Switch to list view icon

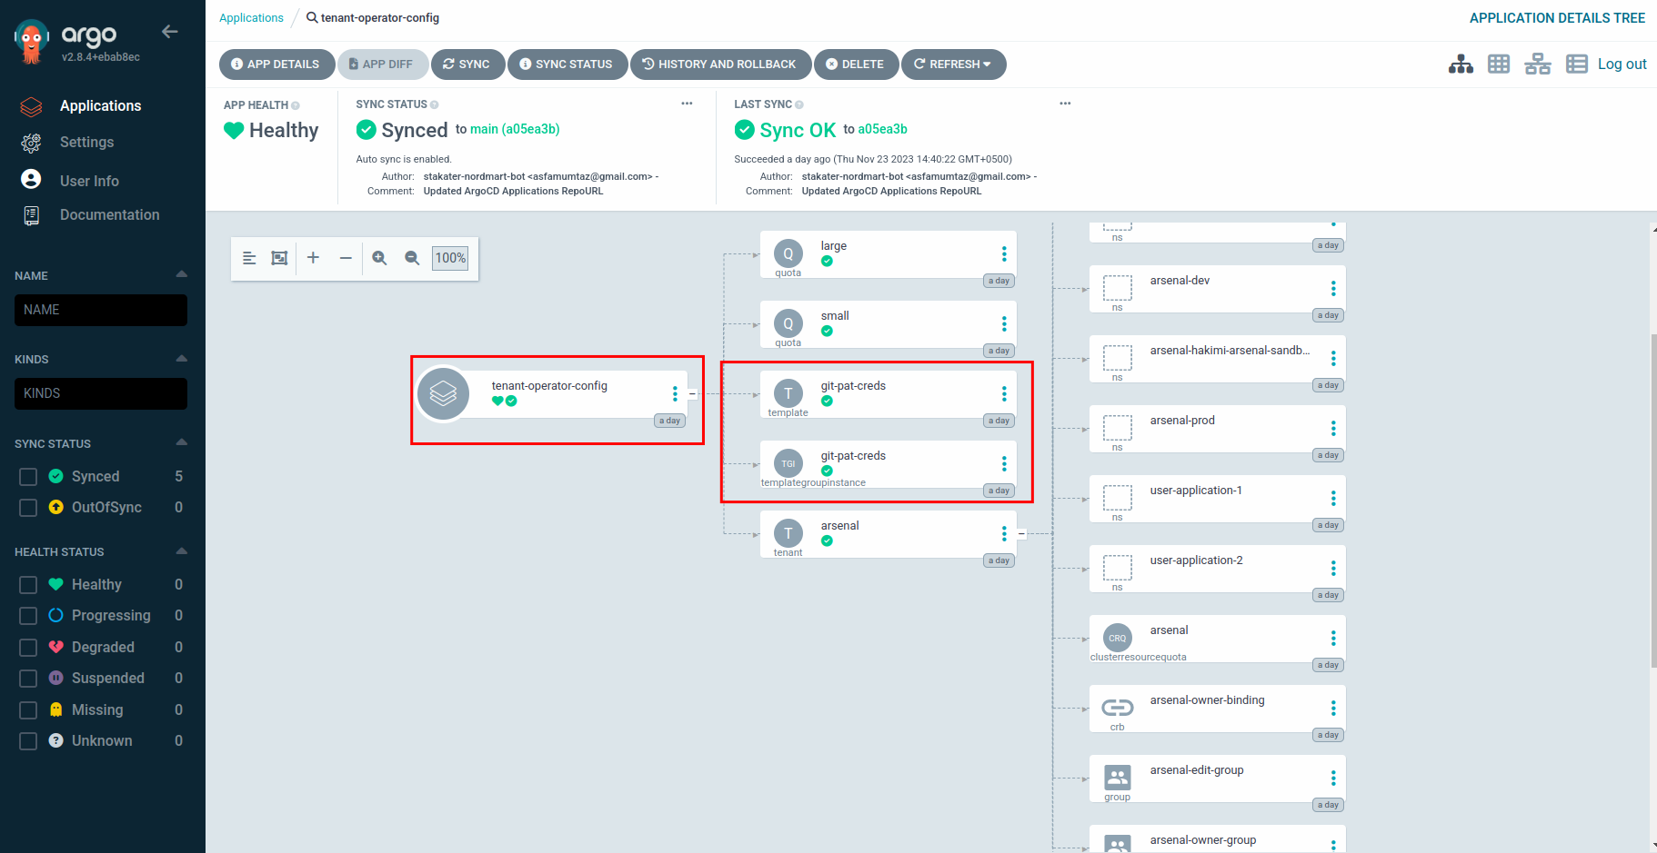tap(1576, 64)
